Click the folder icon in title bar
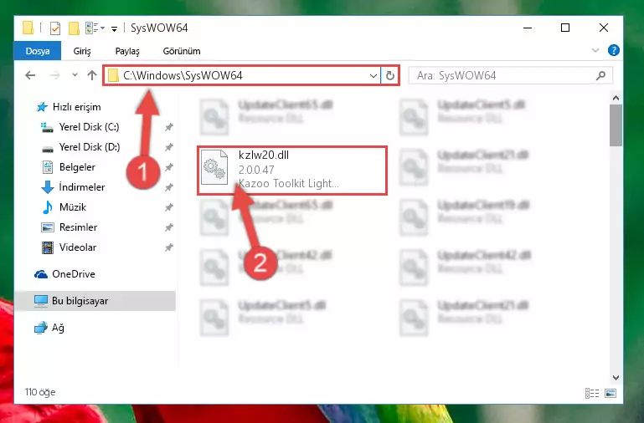The width and height of the screenshot is (644, 423). click(28, 28)
